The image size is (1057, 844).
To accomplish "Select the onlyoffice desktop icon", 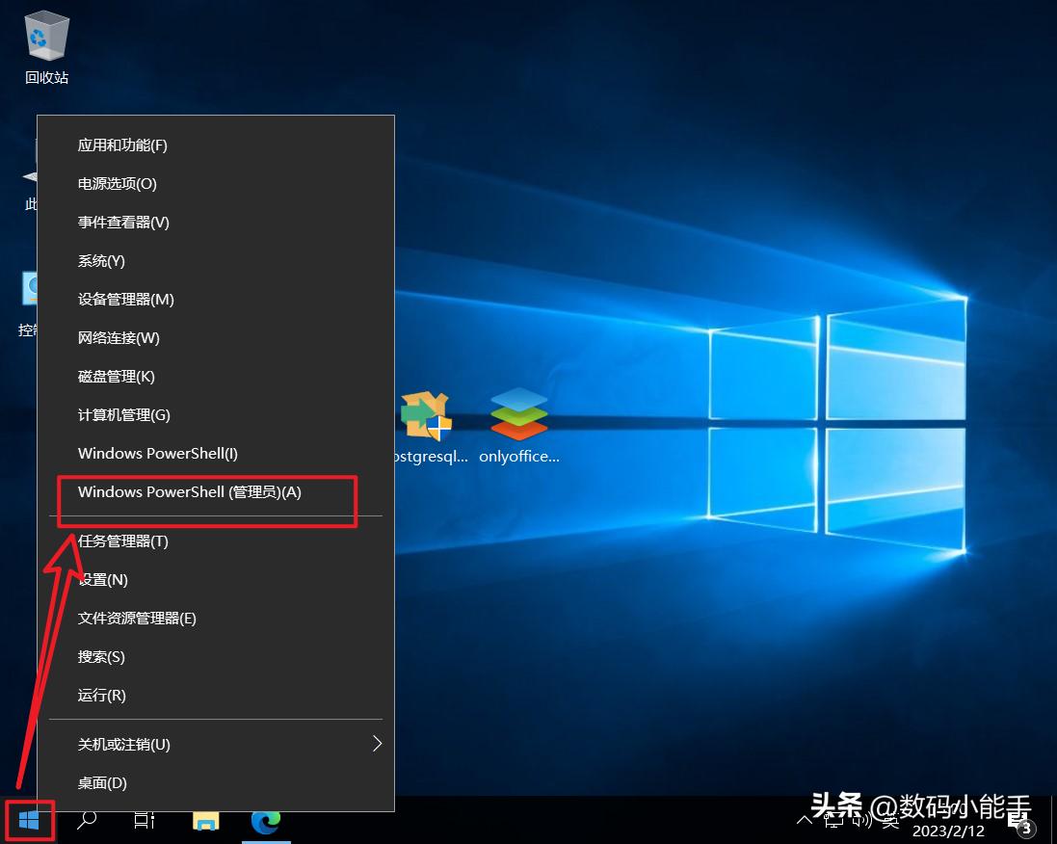I will (x=519, y=428).
